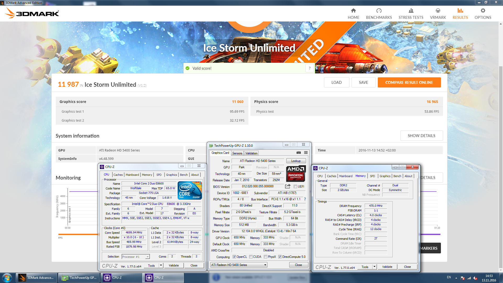Switch to Sensors tab in GPU-Z

pyautogui.click(x=237, y=153)
